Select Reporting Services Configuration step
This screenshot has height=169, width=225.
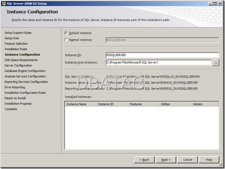26,82
